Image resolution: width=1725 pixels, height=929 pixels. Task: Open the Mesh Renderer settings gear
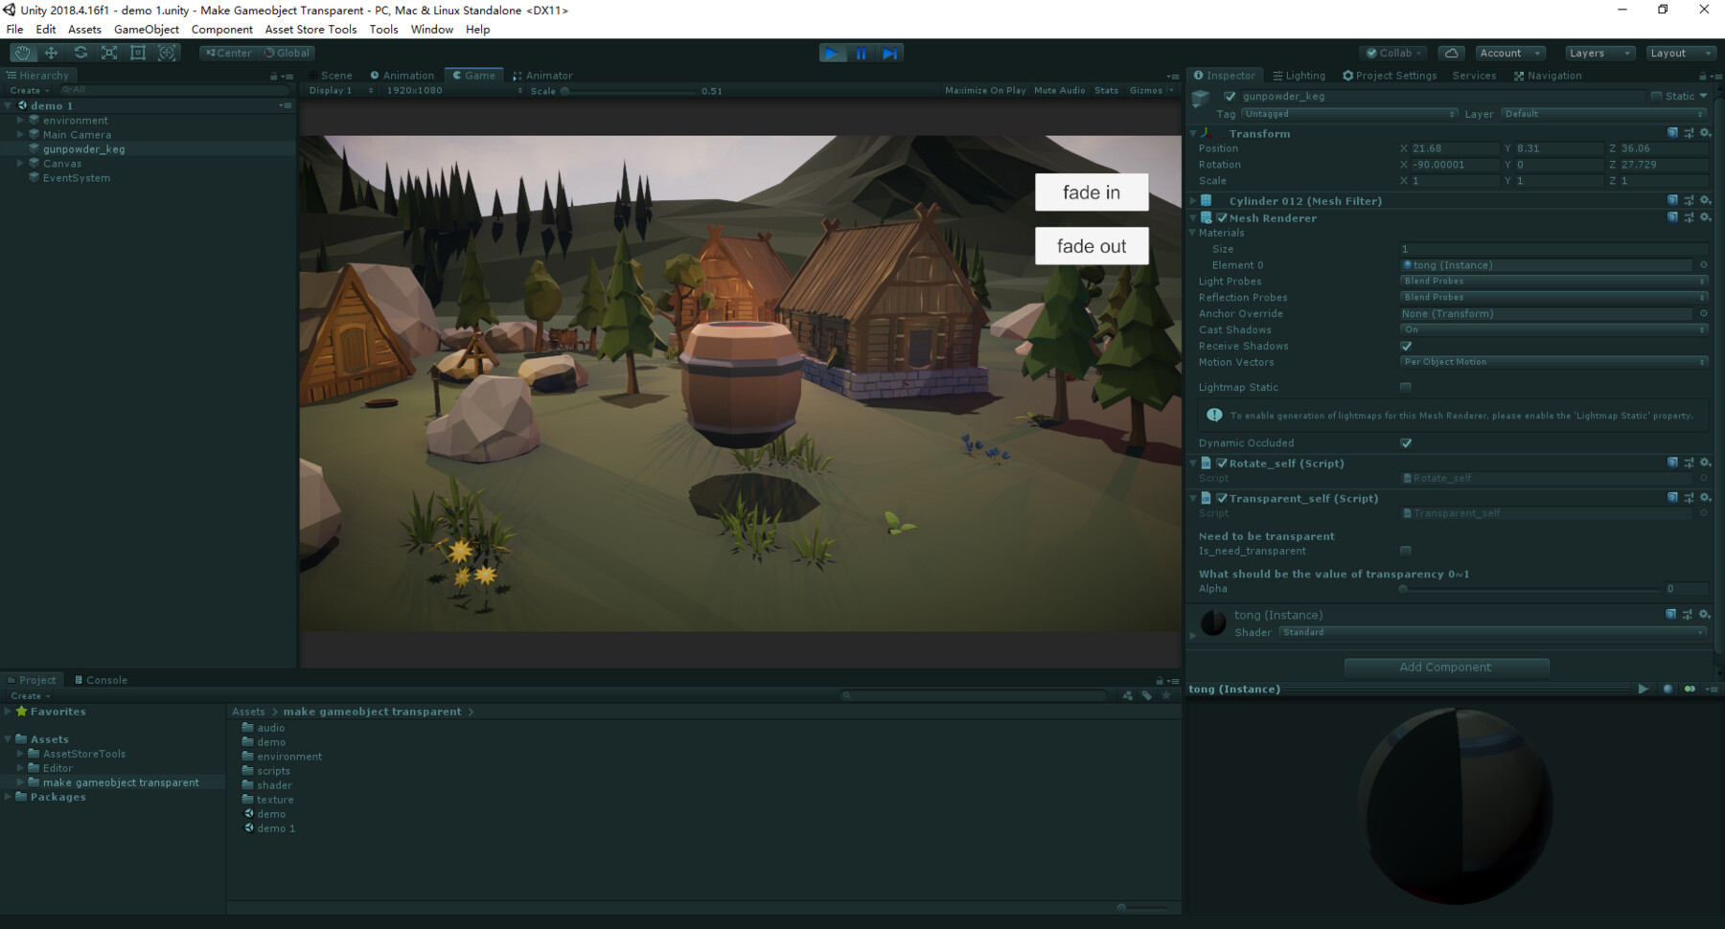pyautogui.click(x=1705, y=217)
